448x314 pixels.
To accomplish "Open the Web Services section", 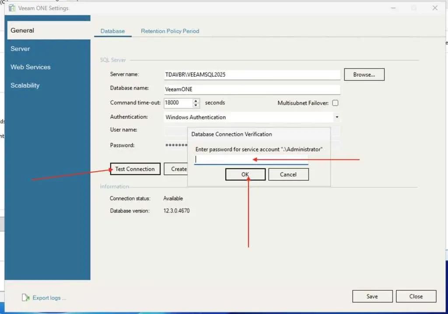I will coord(31,67).
